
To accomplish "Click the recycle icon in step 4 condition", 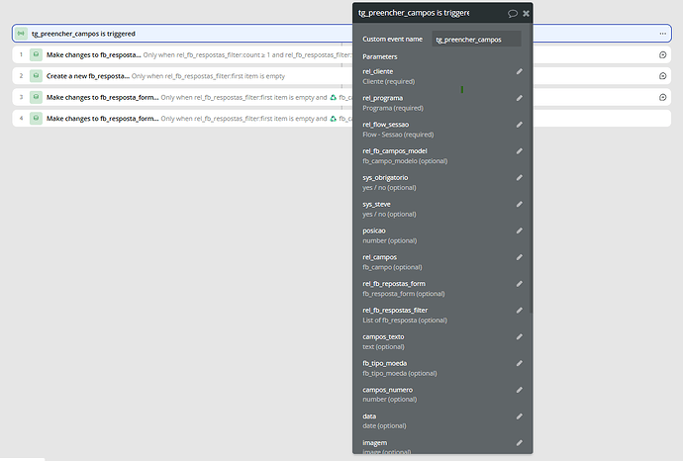I will (334, 119).
